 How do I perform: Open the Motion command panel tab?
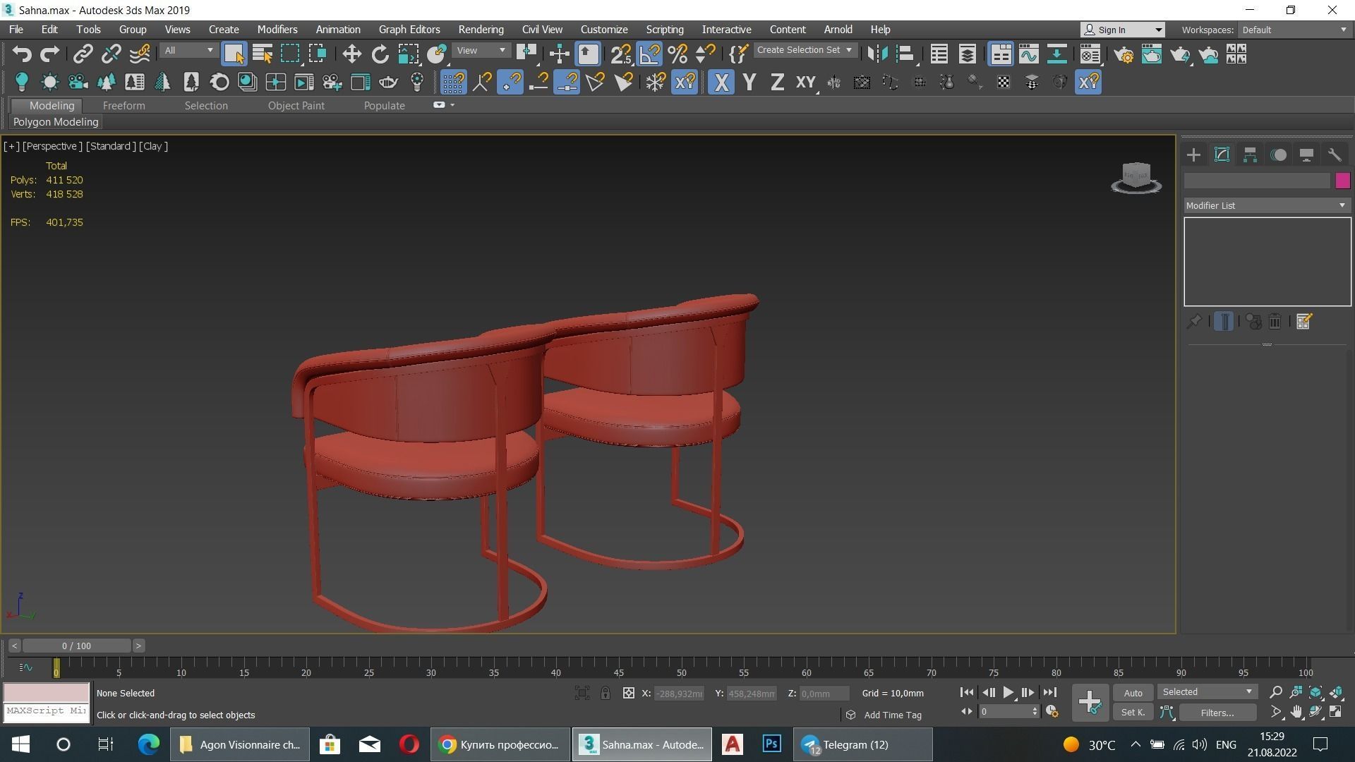[1278, 155]
